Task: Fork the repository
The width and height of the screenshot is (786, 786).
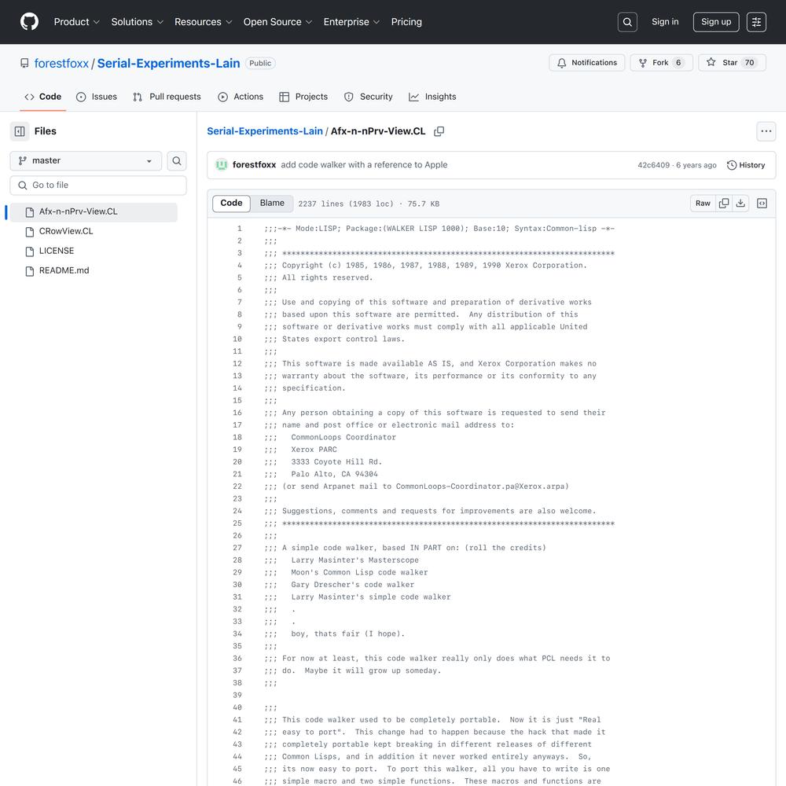Action: 661,63
